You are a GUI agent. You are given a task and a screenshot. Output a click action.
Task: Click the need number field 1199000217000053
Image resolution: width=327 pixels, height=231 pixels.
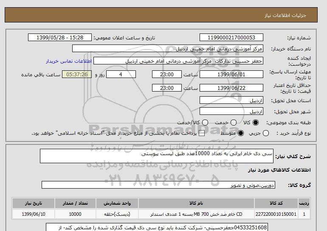click(x=231, y=37)
